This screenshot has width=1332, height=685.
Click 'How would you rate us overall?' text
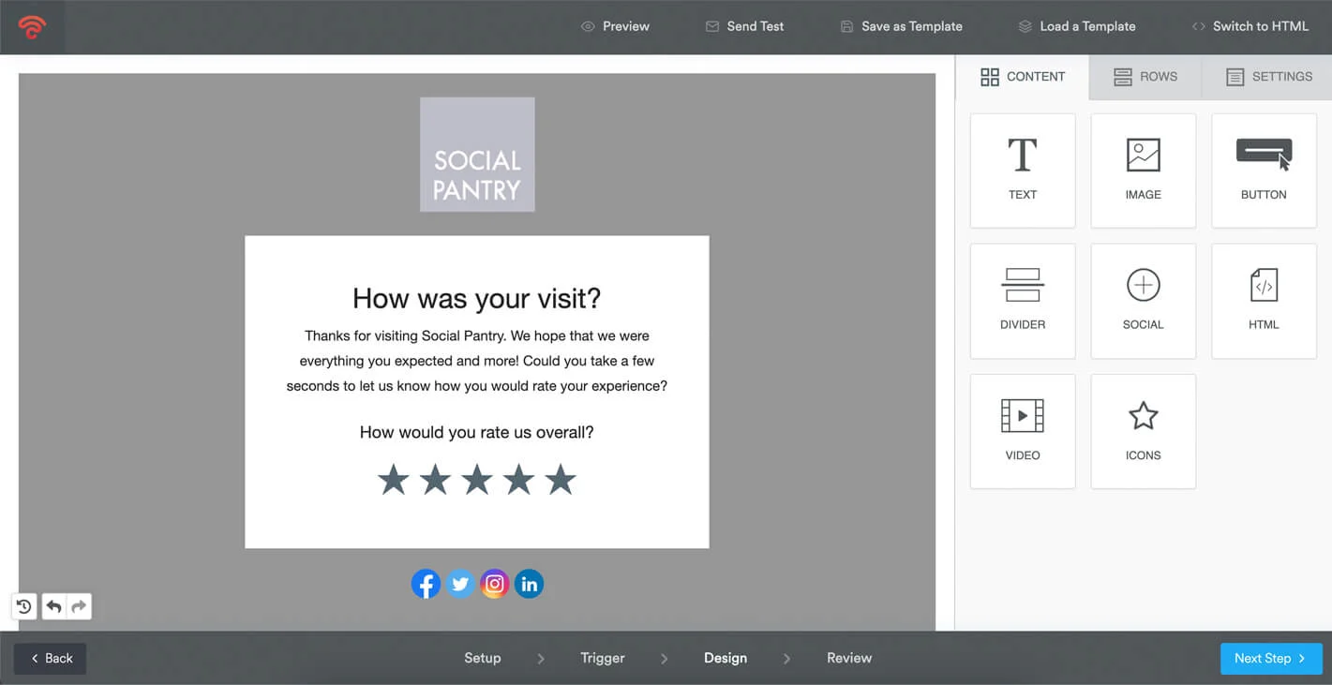coord(476,433)
